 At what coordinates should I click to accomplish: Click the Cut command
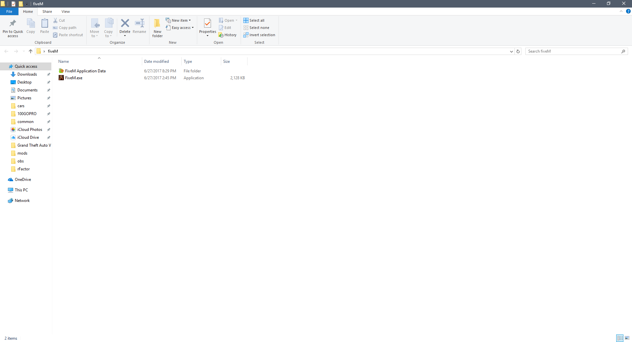(59, 20)
